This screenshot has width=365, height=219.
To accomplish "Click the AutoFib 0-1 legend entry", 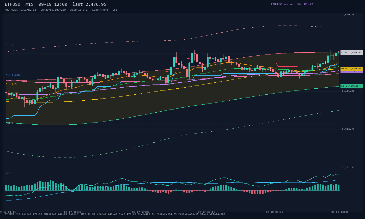I will [79, 10].
